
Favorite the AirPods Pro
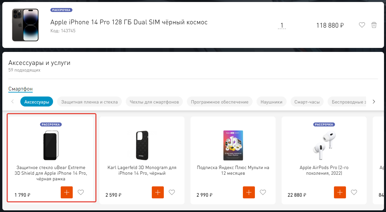354,192
